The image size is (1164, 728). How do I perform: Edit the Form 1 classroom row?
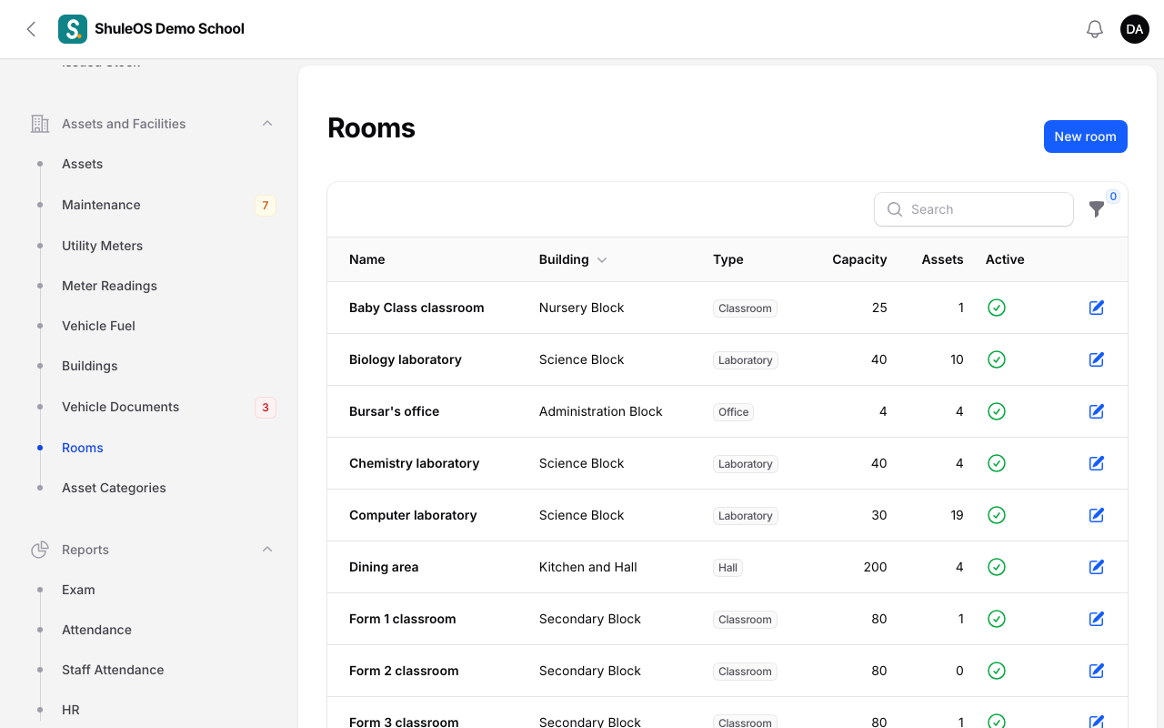[1097, 619]
